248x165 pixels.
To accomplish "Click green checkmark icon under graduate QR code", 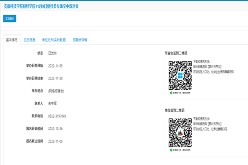I will click(x=171, y=92).
